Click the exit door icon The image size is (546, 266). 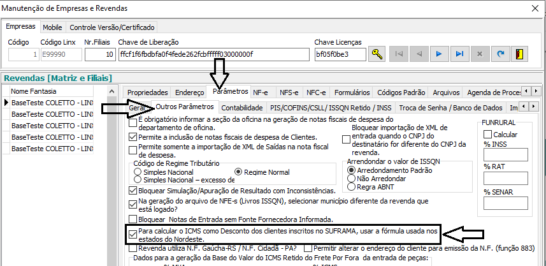[519, 54]
